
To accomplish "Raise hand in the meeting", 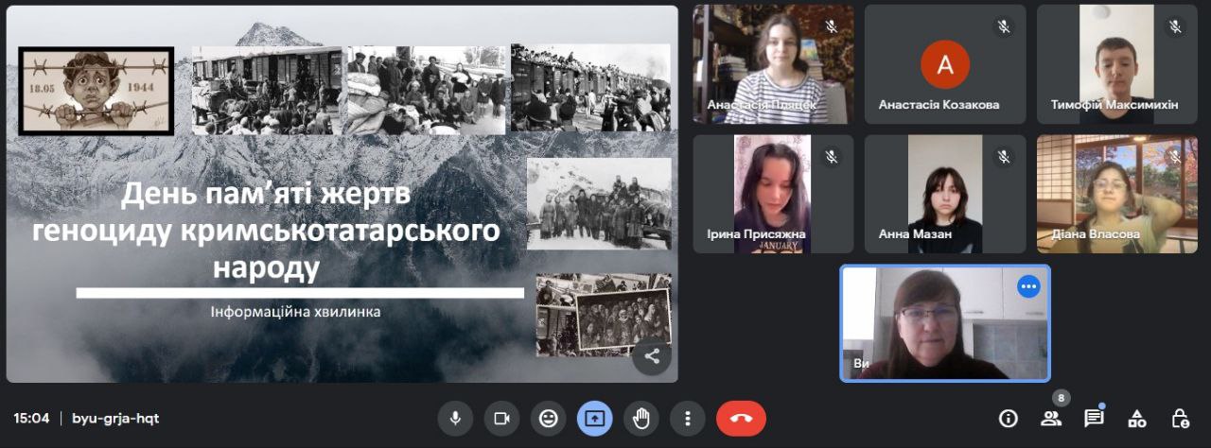I will pos(641,418).
